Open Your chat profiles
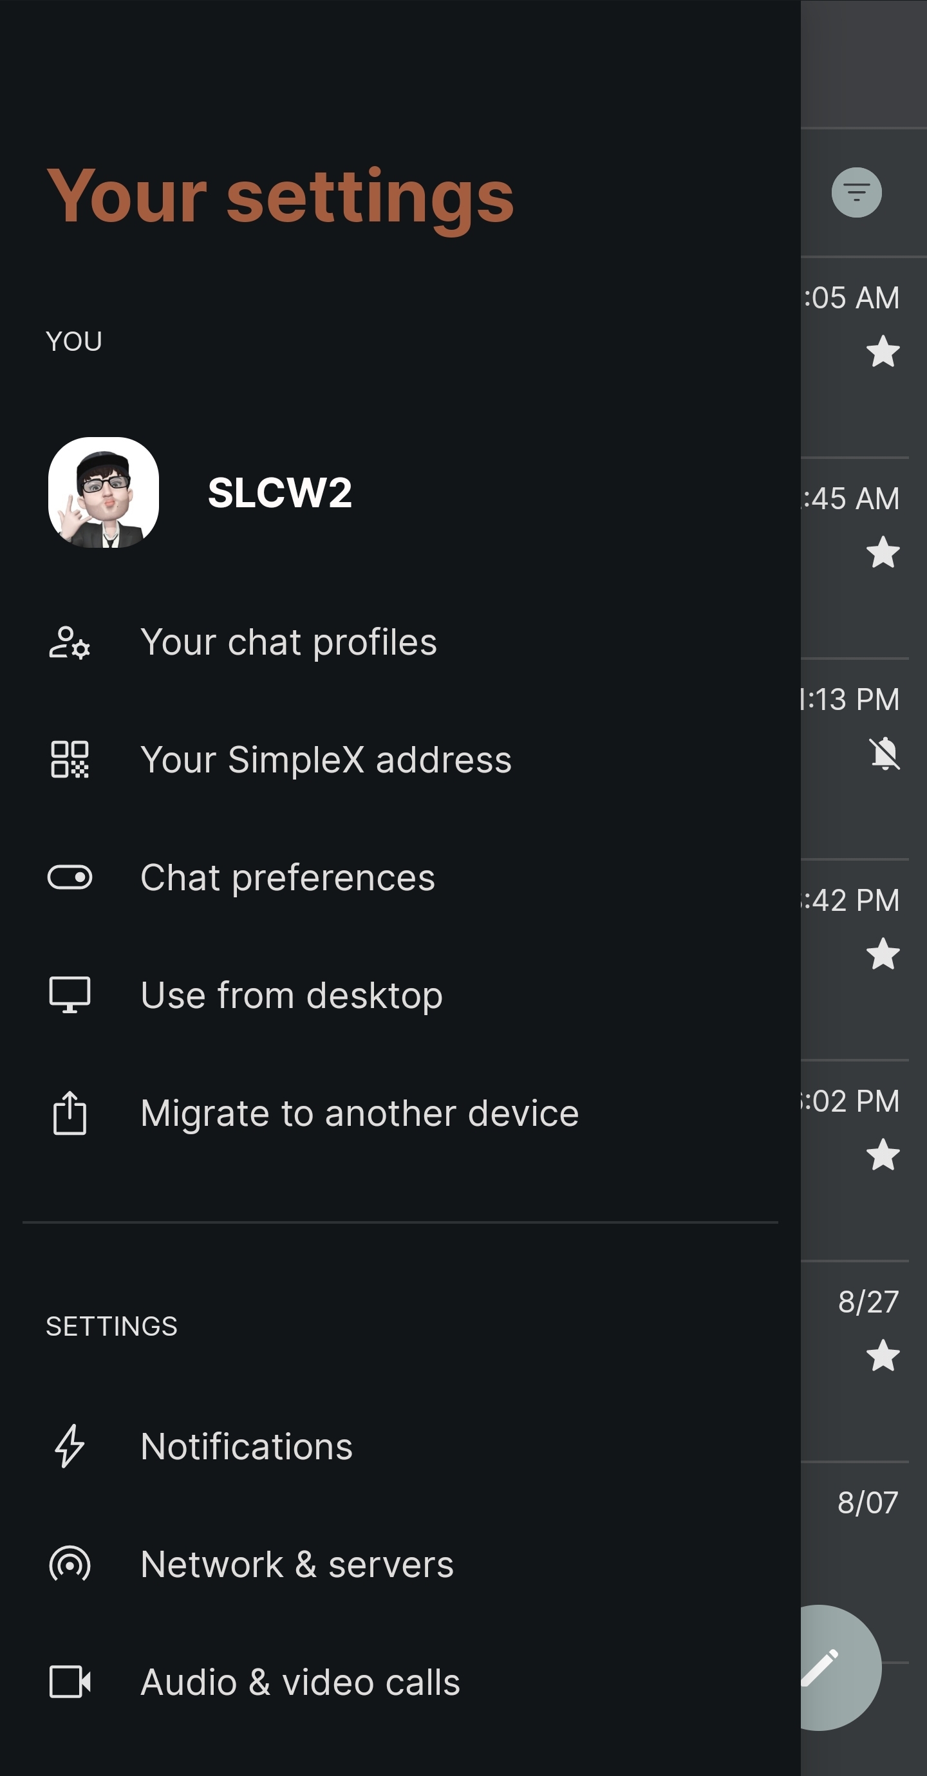Screen dimensions: 927x1776 [288, 642]
